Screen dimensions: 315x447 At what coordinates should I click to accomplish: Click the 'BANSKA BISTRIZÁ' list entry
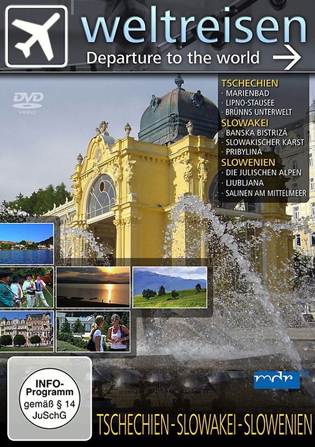click(256, 133)
